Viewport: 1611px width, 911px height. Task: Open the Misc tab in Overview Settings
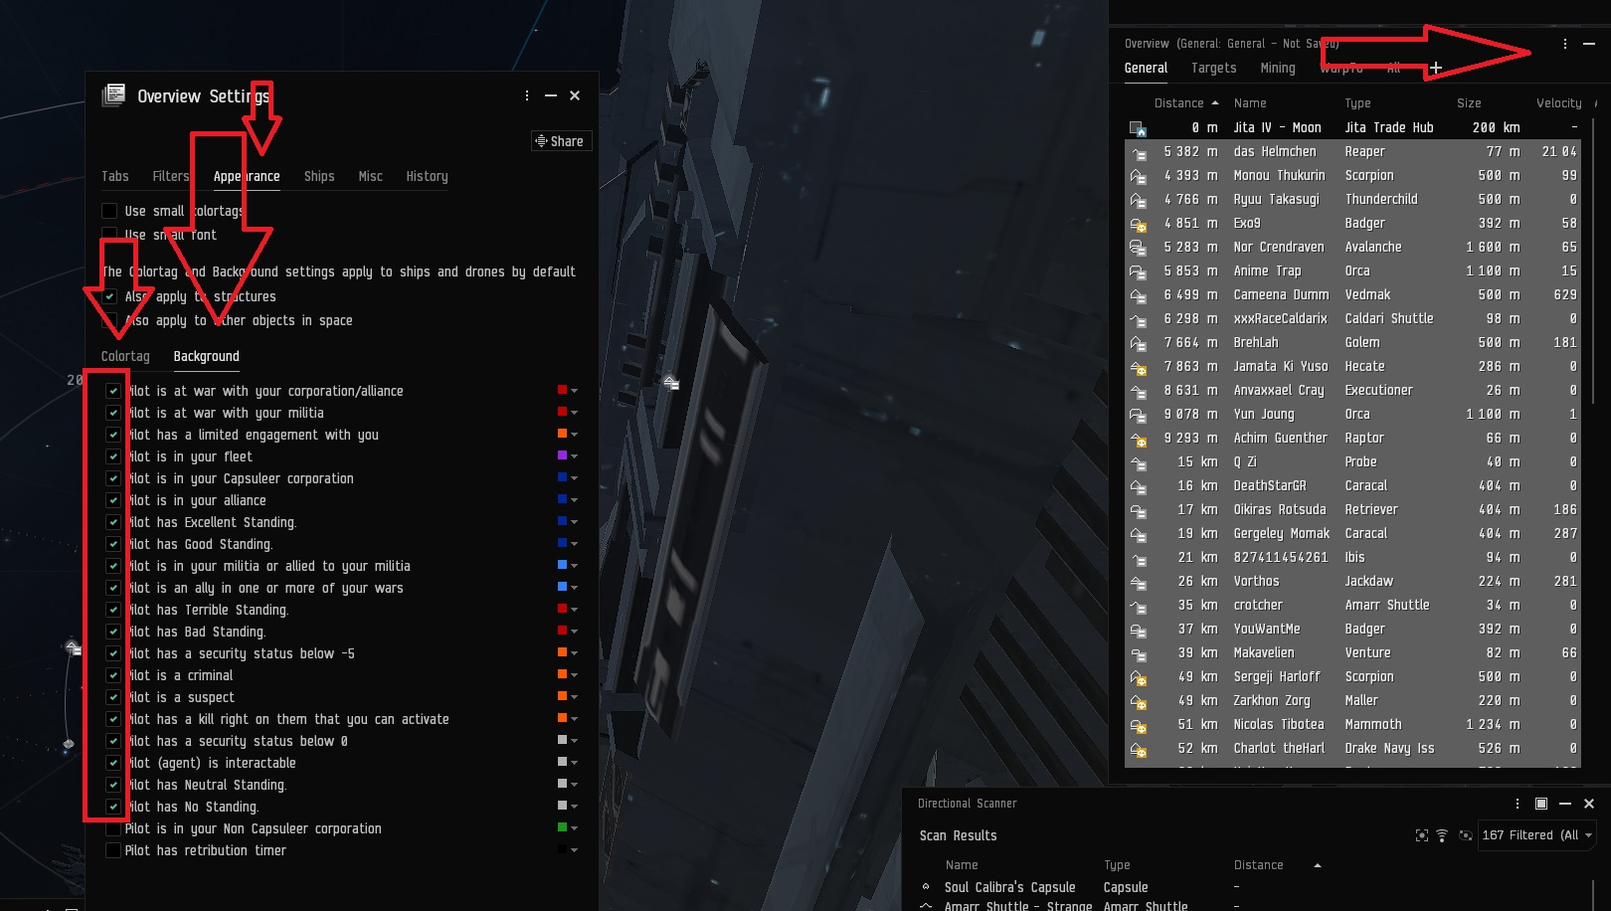[x=371, y=176]
